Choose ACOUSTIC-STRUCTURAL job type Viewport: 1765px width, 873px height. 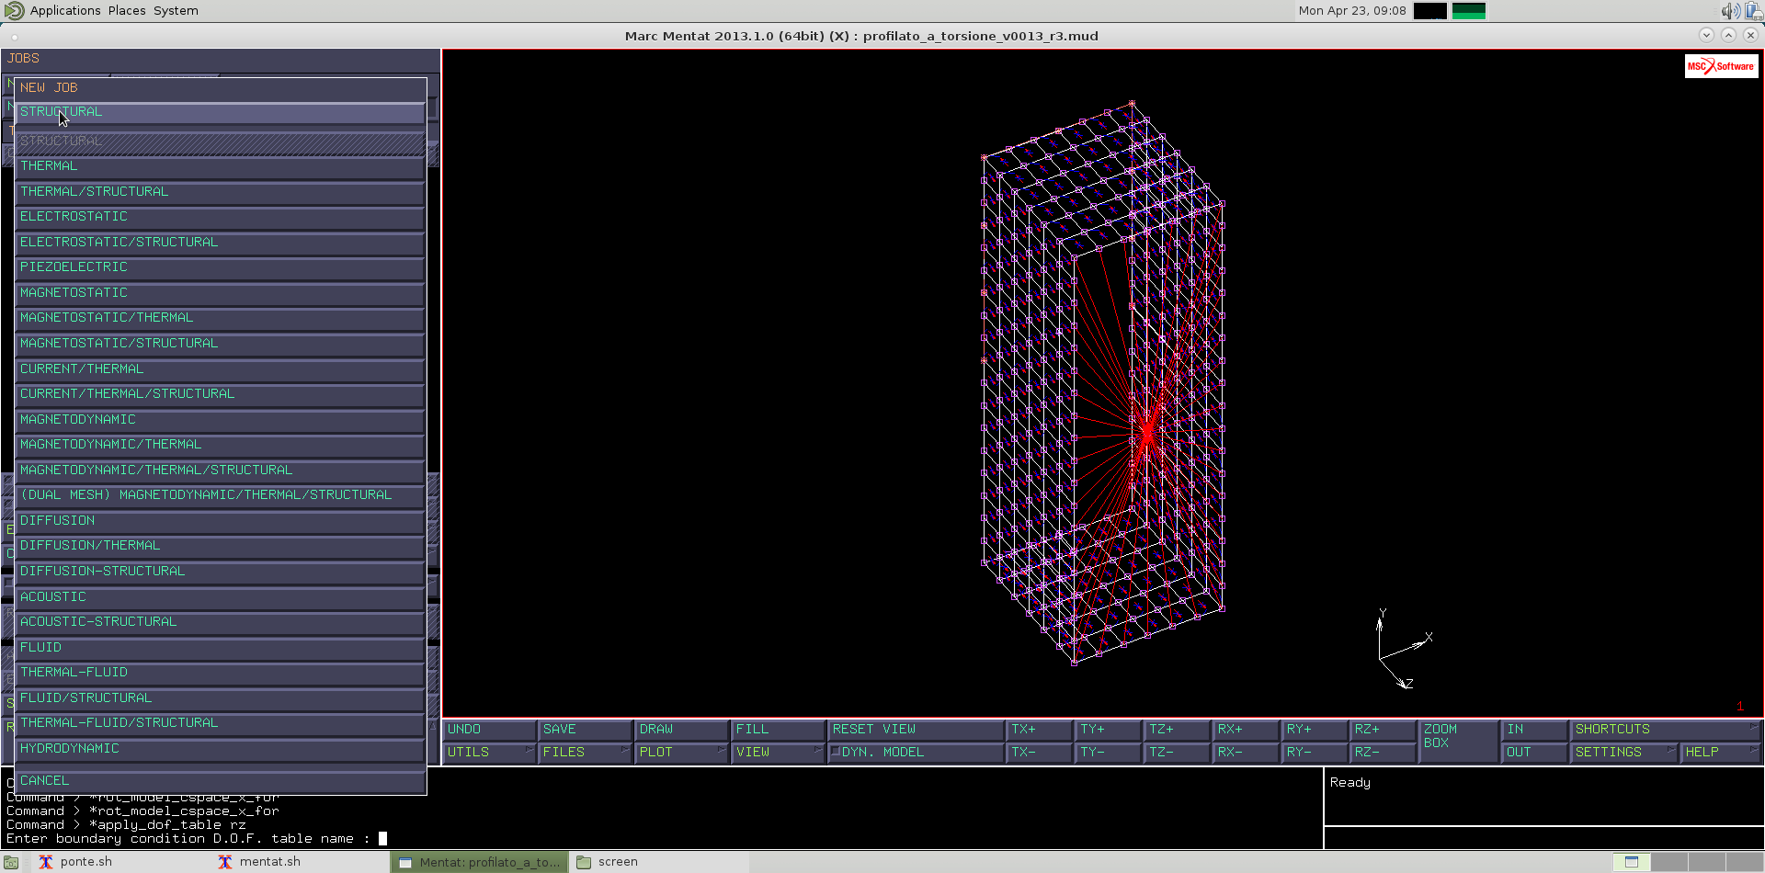(220, 622)
